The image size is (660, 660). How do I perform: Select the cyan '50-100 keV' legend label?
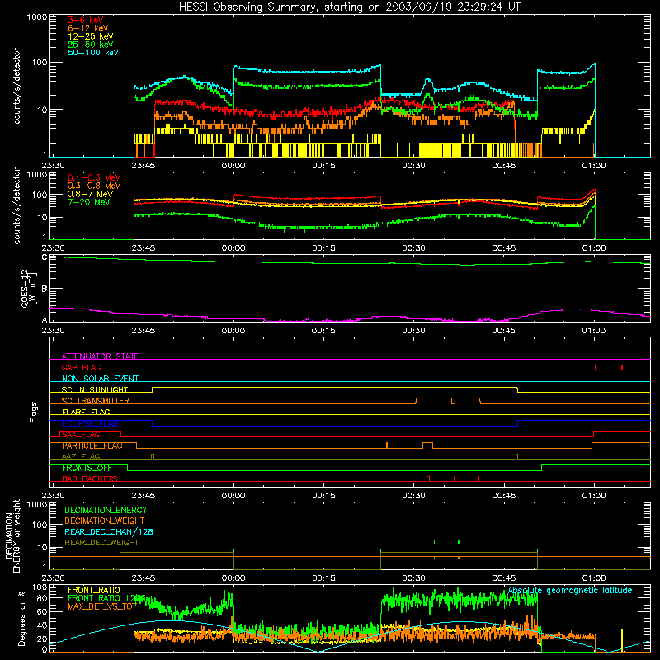[93, 53]
